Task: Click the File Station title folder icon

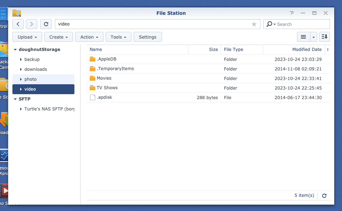Action: tap(17, 13)
